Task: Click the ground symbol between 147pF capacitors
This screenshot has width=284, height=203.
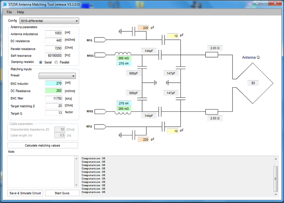Action: click(x=167, y=83)
